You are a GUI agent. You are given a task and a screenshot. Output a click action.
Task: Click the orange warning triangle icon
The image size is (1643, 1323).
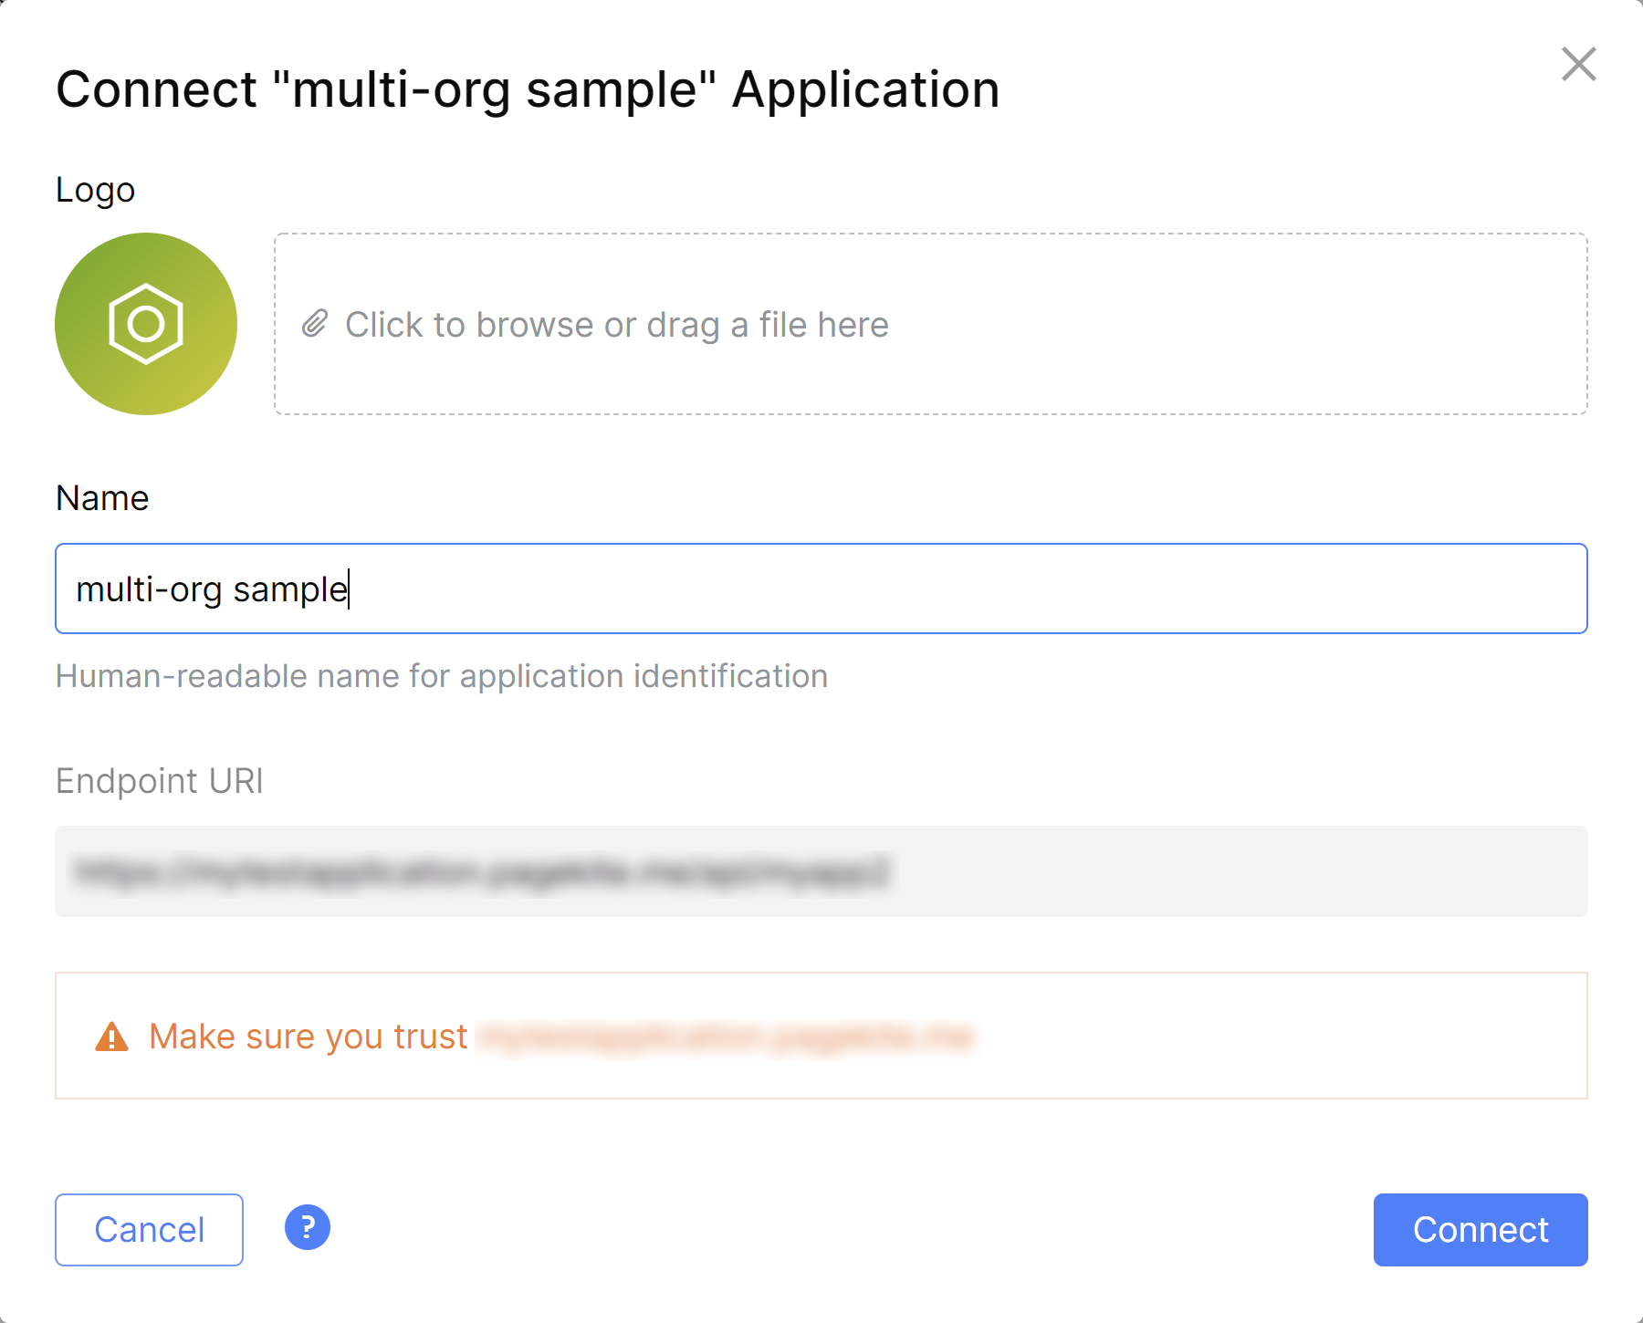[111, 1037]
